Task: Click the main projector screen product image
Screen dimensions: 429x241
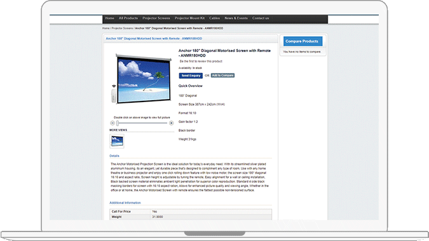Action: point(142,79)
